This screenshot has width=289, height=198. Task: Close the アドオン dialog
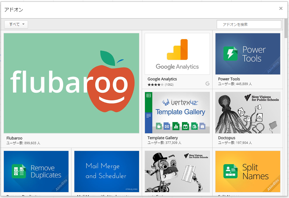(281, 9)
